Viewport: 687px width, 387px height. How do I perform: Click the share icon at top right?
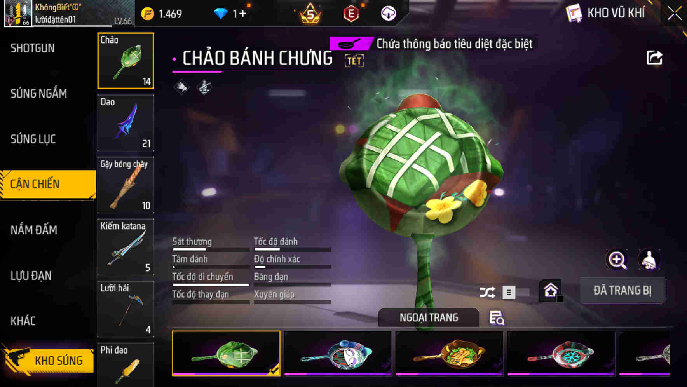coord(654,58)
